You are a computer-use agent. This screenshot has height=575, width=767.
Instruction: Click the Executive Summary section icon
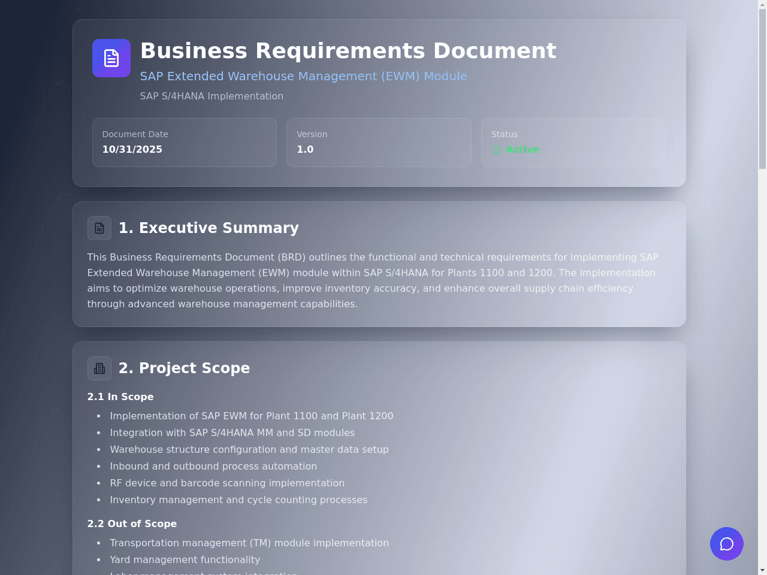99,228
